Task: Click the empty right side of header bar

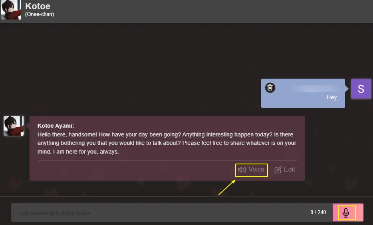Action: pyautogui.click(x=240, y=11)
